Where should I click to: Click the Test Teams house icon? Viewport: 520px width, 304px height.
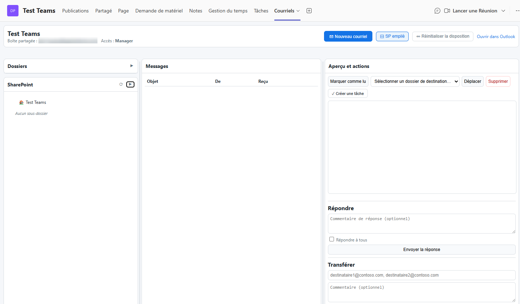pos(21,102)
